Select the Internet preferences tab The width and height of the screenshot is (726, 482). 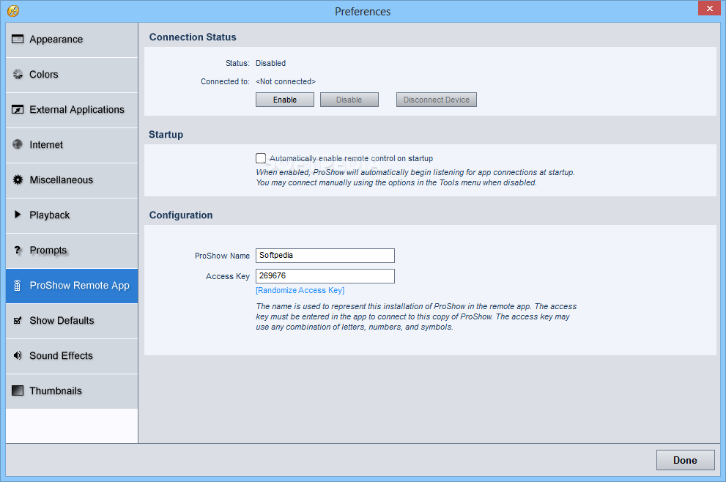point(72,145)
